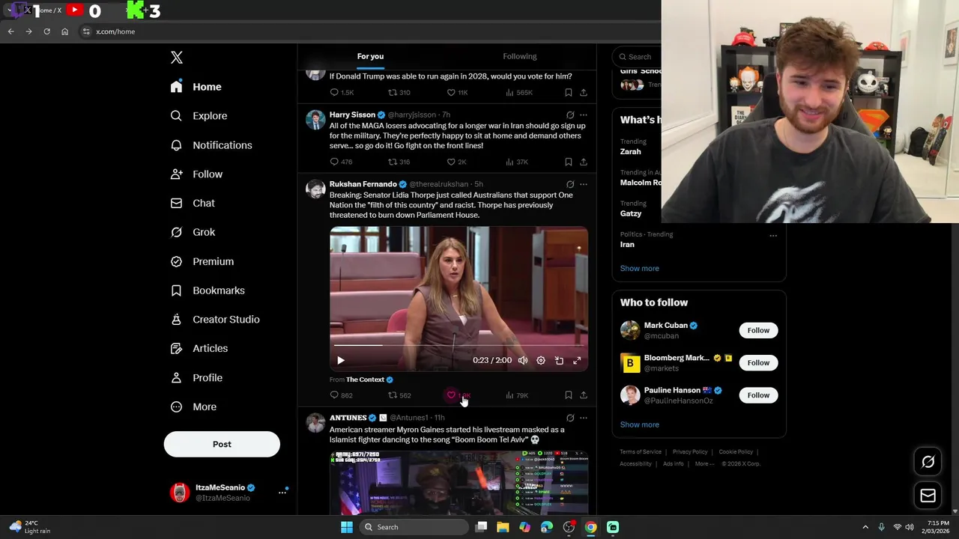The height and width of the screenshot is (539, 959).
Task: Switch to the Following tab
Action: click(520, 56)
